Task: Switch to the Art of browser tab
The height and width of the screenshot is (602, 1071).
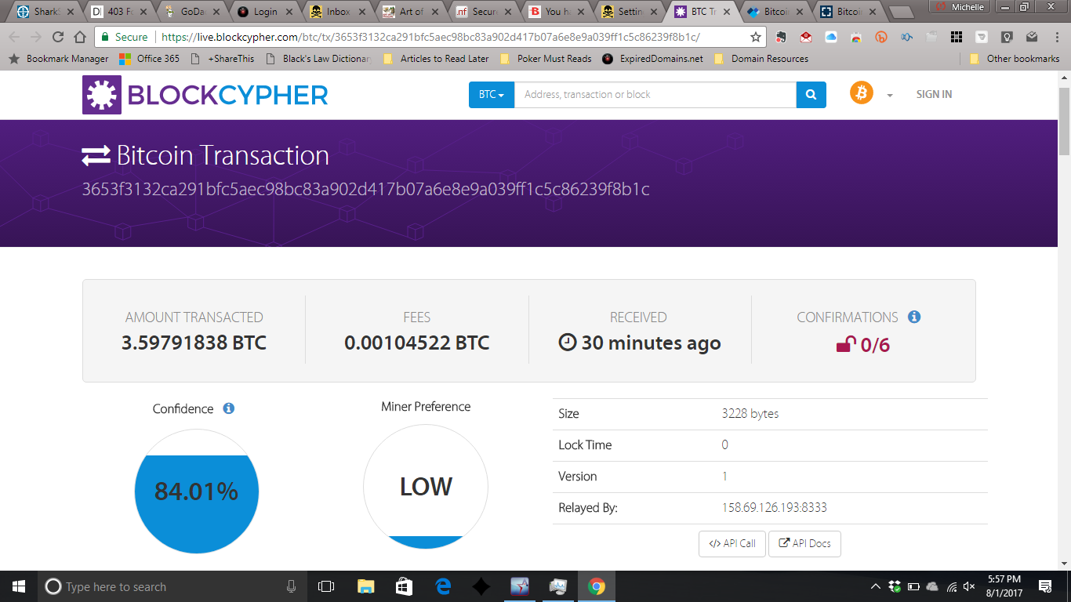Action: [411, 12]
